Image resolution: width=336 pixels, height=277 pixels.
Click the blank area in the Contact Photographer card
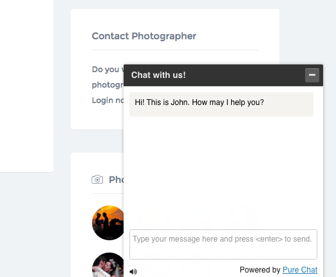(x=97, y=117)
